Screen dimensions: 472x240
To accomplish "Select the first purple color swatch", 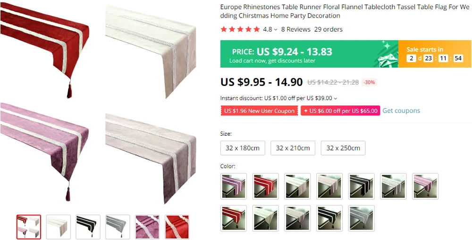I will [234, 186].
